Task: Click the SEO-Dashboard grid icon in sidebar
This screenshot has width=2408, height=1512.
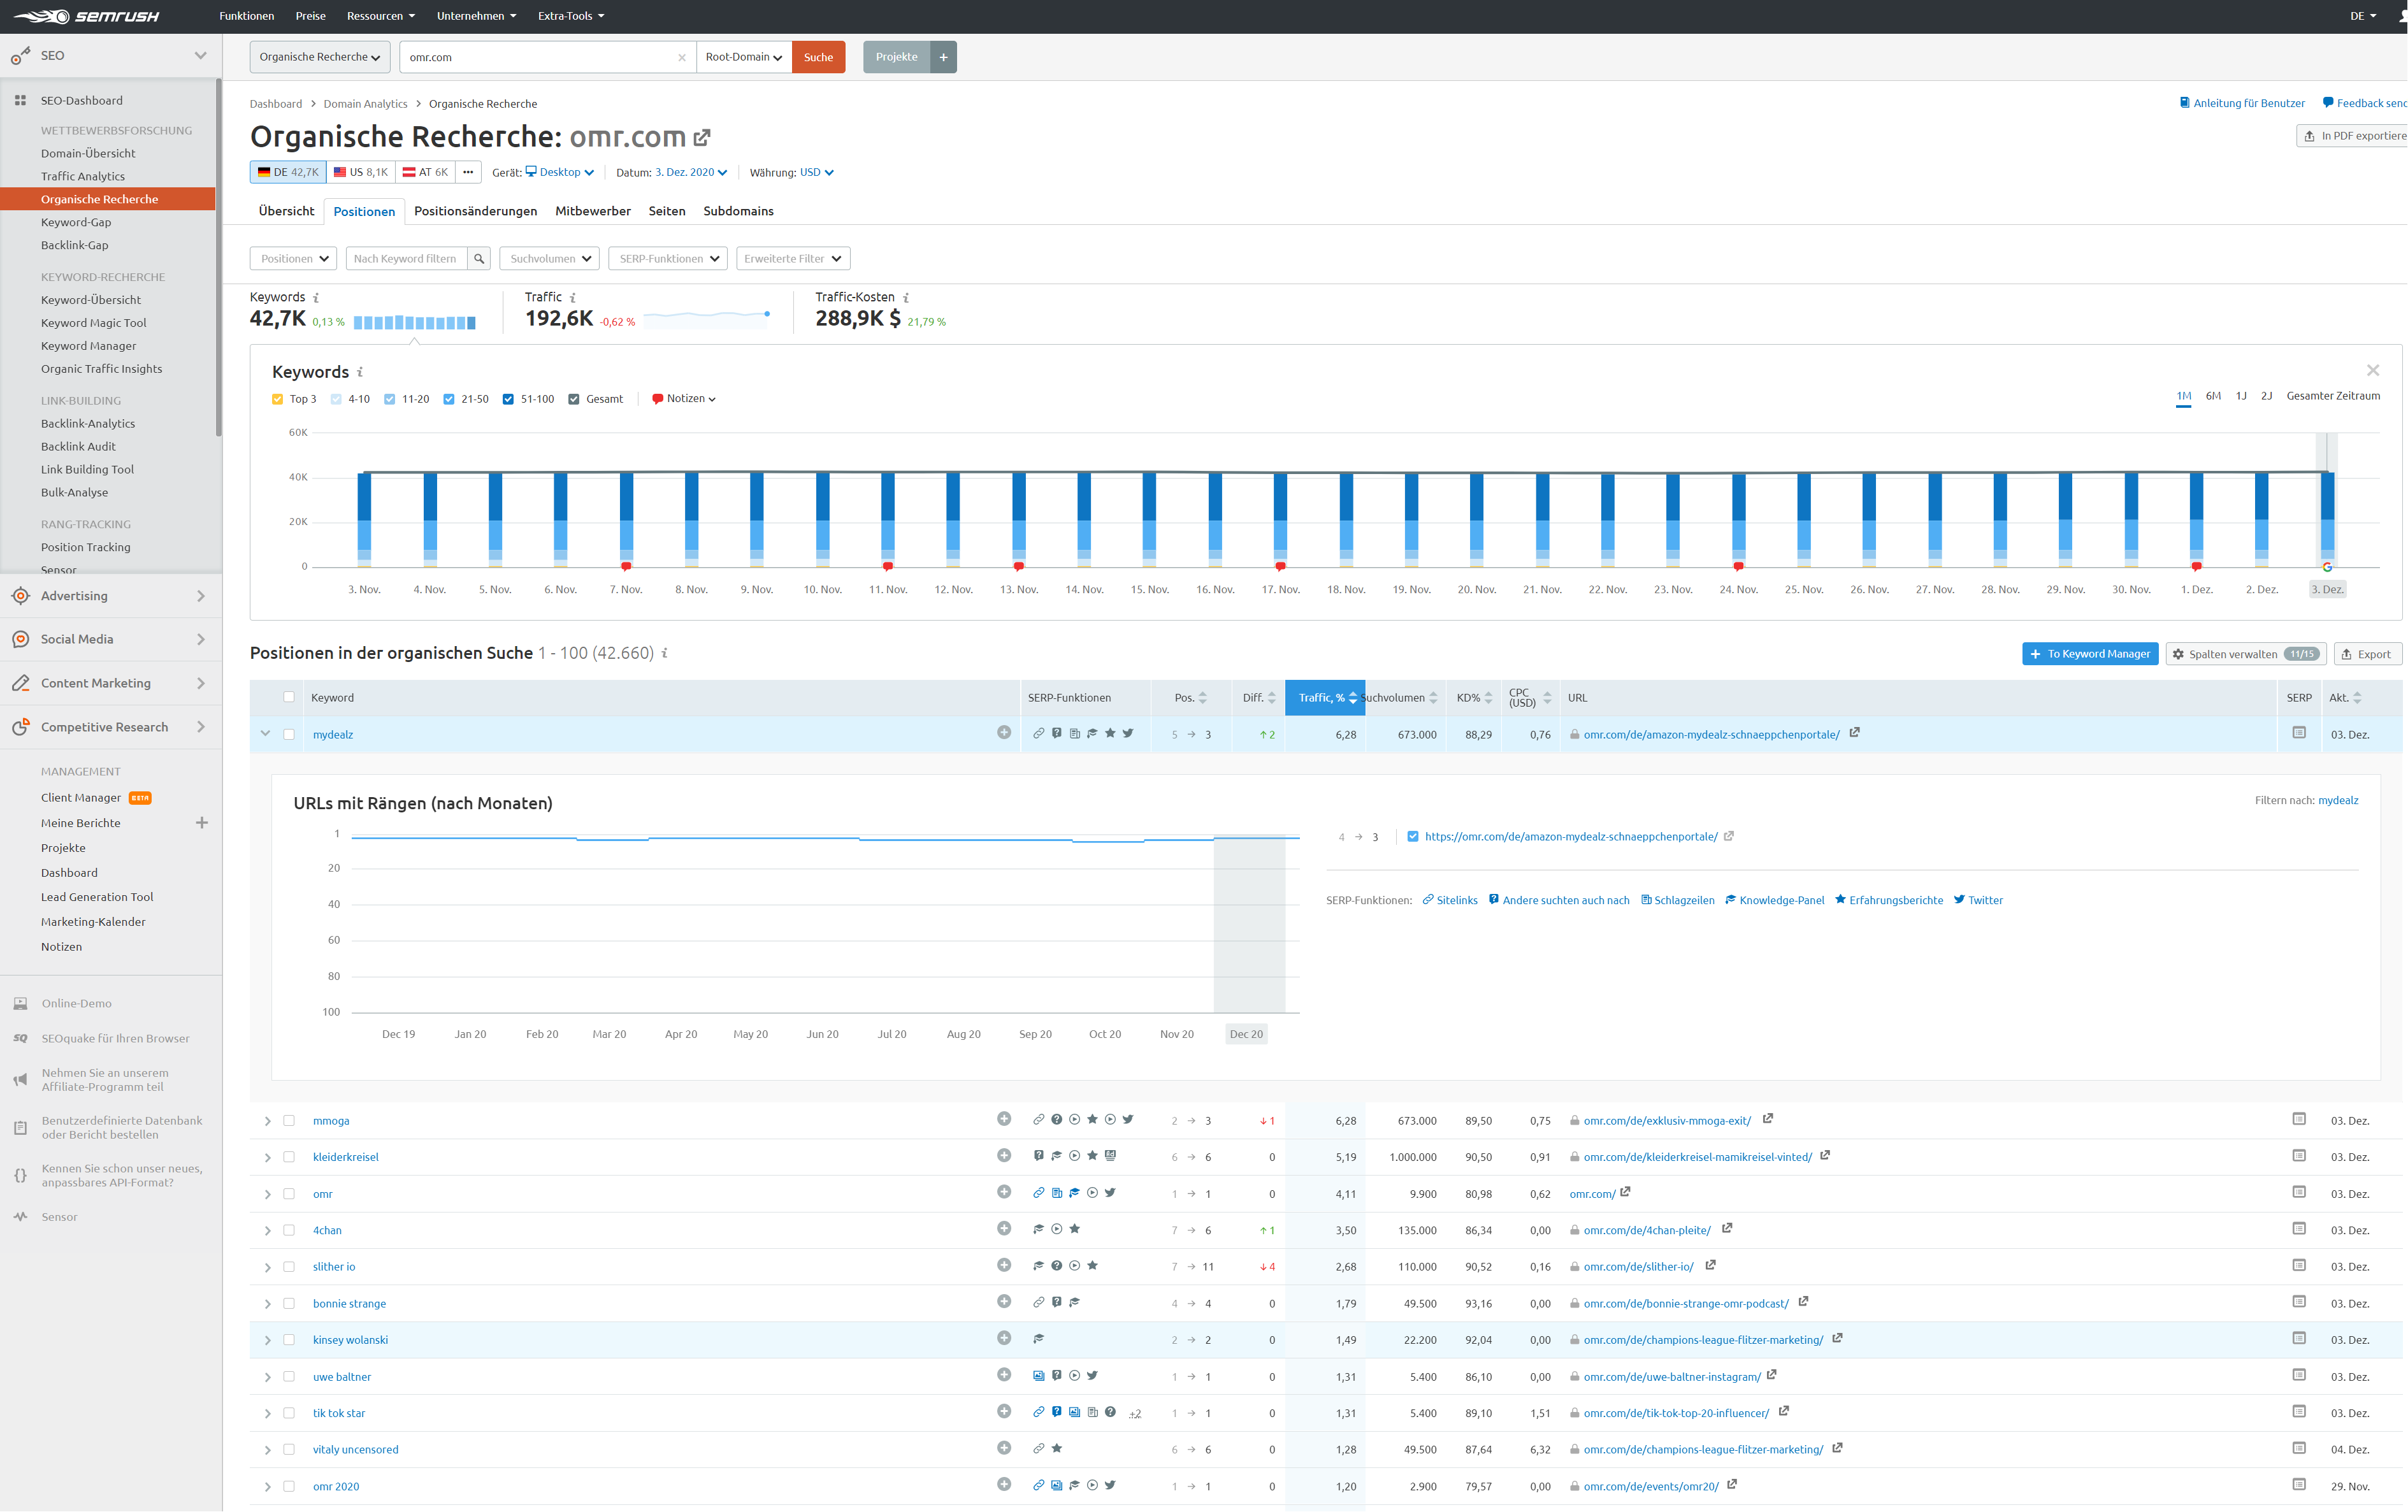Action: point(20,101)
